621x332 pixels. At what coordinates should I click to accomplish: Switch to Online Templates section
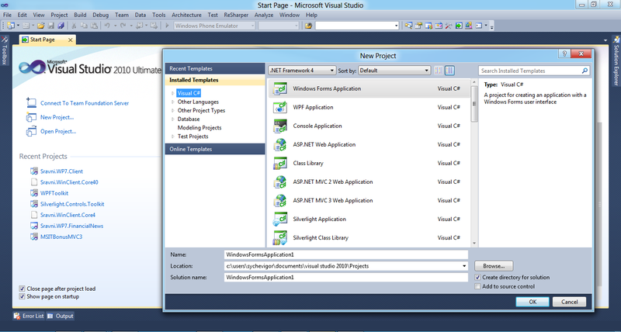(x=215, y=149)
